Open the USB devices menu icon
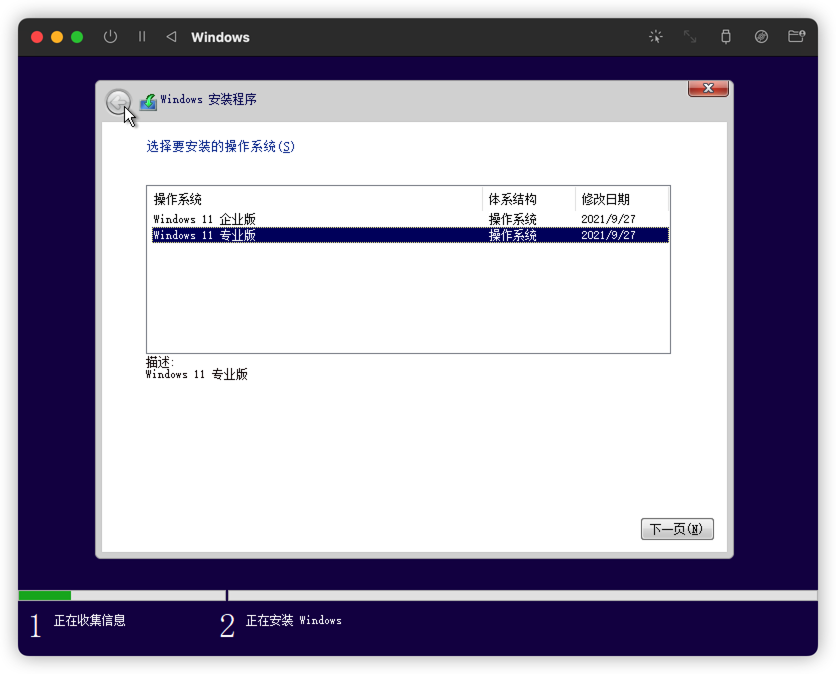 [x=725, y=36]
